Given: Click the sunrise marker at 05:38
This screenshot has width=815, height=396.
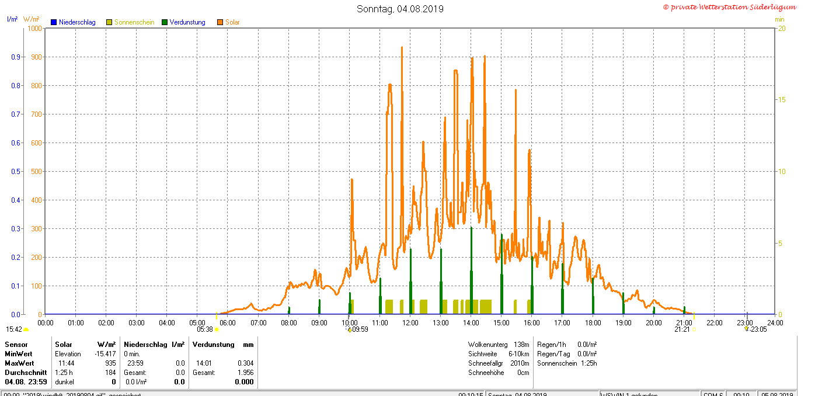Looking at the screenshot, I should point(217,329).
